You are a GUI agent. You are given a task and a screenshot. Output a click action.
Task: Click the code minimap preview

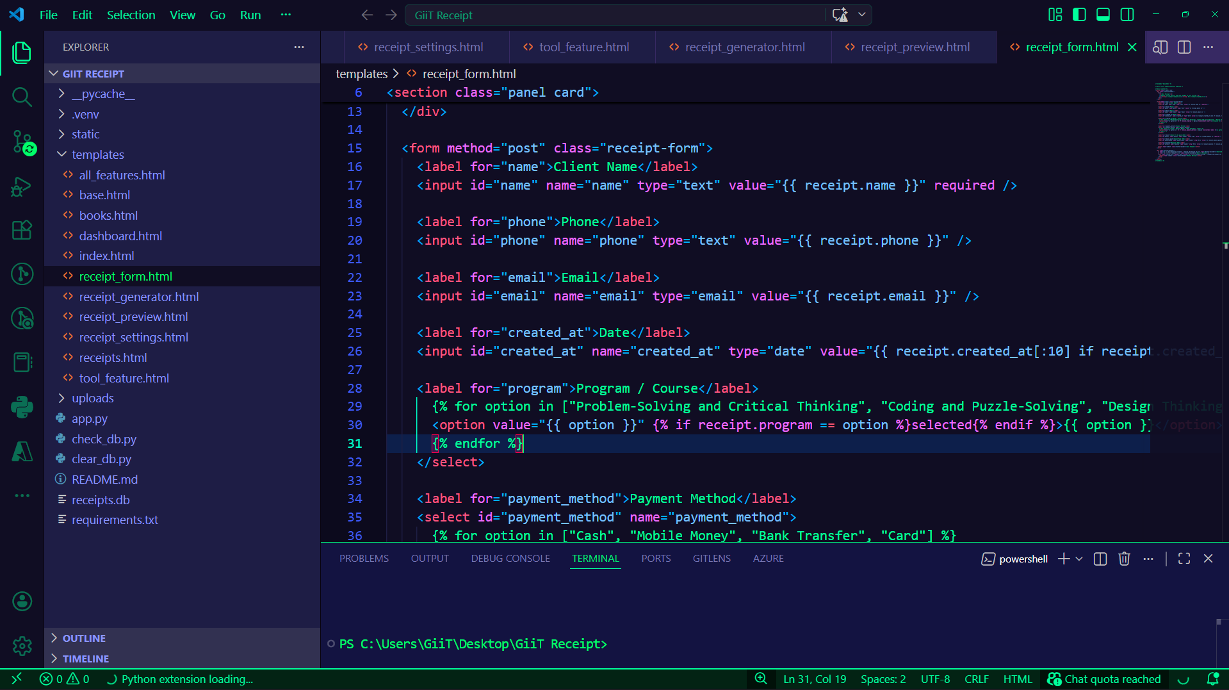(1188, 122)
